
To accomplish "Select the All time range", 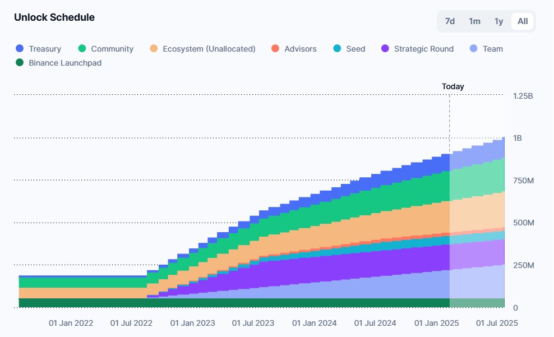I will (523, 21).
